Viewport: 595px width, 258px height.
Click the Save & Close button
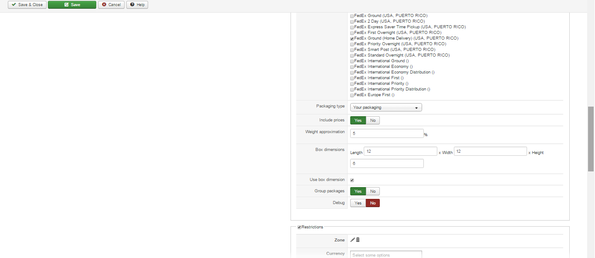pyautogui.click(x=27, y=5)
